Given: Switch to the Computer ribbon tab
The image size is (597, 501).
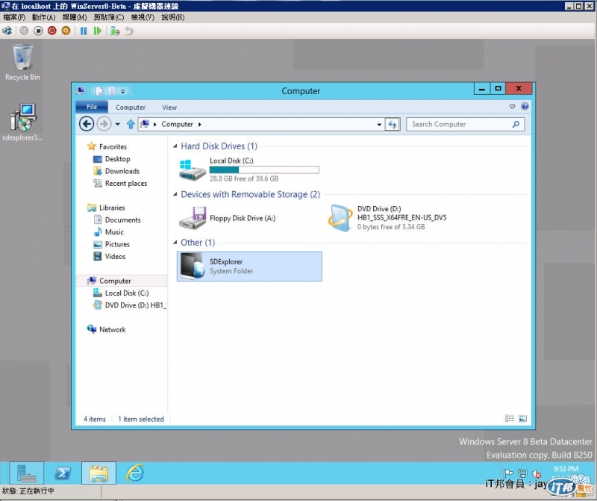Looking at the screenshot, I should point(131,108).
